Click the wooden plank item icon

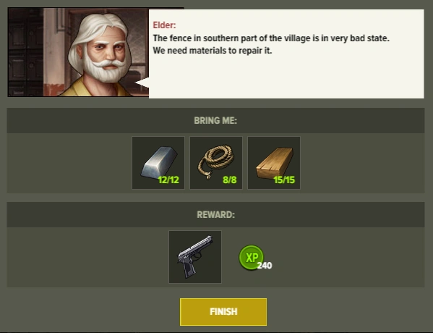274,163
